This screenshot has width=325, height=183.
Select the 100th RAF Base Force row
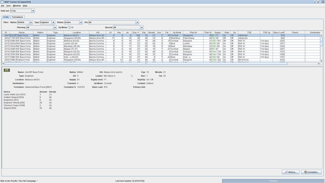coord(161,41)
